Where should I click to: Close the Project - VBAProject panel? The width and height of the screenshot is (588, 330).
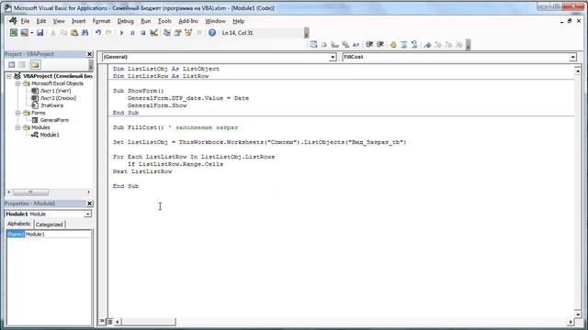(90, 54)
